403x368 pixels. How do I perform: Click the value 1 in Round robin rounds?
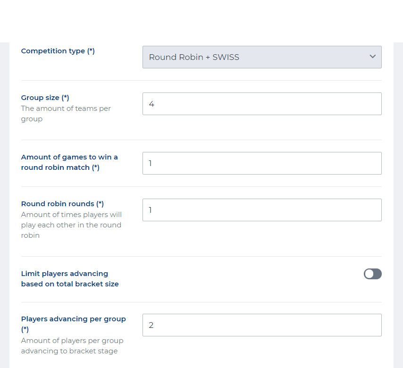click(x=151, y=210)
